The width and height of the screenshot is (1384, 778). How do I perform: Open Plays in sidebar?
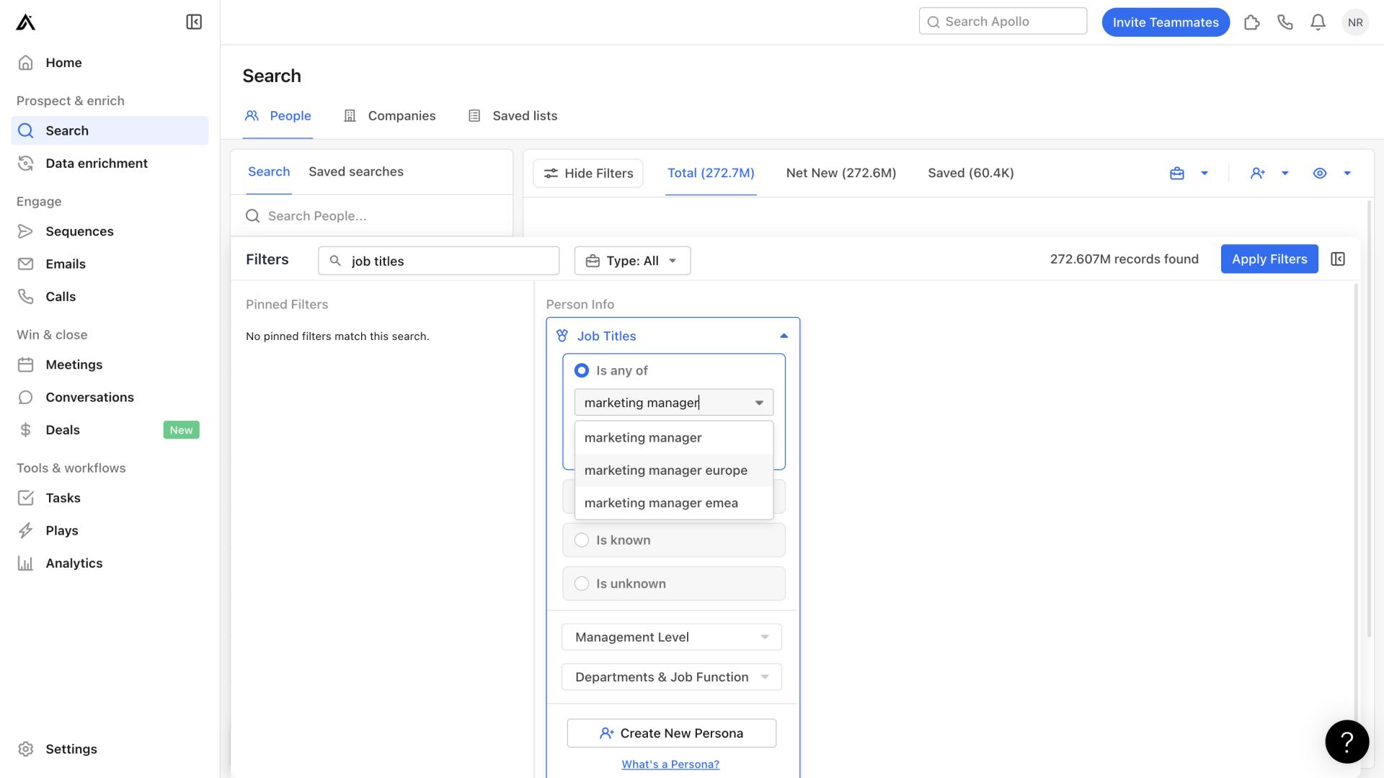110,531
